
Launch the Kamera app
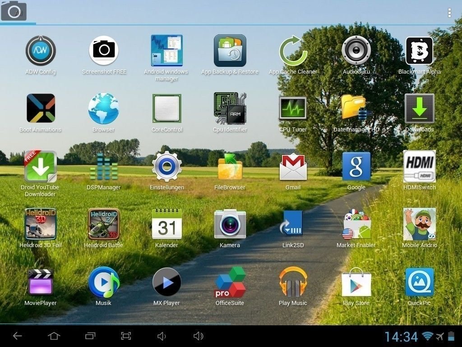pos(230,224)
